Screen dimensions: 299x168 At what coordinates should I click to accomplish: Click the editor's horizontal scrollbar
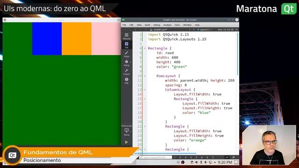click(165, 153)
